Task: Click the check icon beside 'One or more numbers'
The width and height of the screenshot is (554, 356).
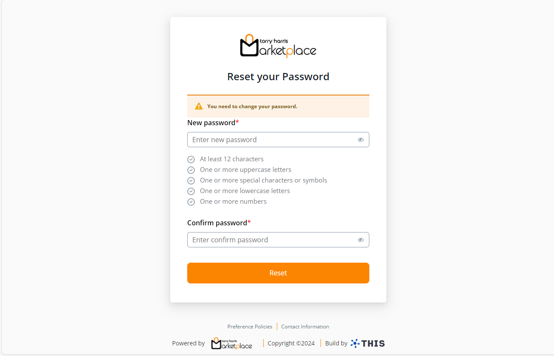Action: pyautogui.click(x=191, y=202)
